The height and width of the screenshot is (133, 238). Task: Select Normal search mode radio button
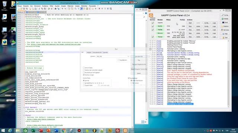click(x=84, y=81)
